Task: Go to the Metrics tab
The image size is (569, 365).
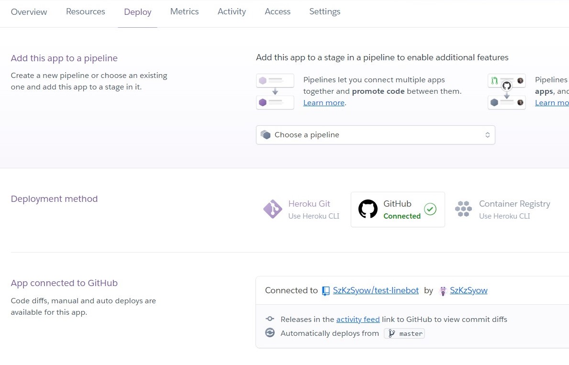Action: tap(184, 11)
